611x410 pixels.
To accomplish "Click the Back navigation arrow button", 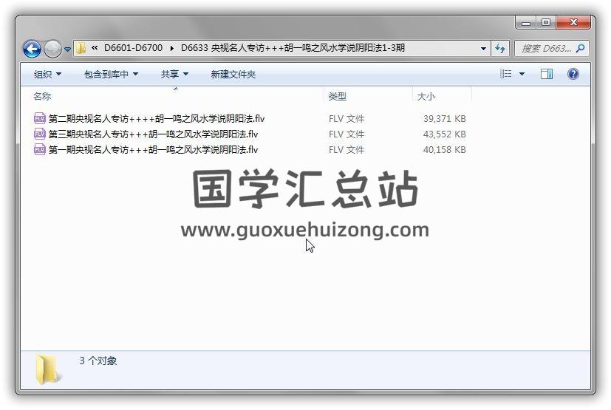I will pyautogui.click(x=32, y=49).
